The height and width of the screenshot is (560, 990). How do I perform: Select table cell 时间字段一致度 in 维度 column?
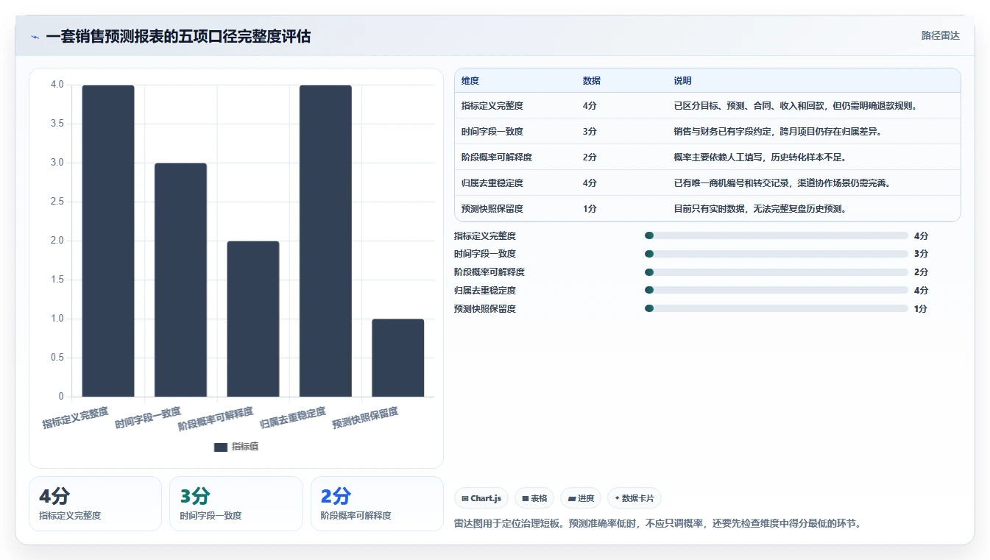[492, 132]
